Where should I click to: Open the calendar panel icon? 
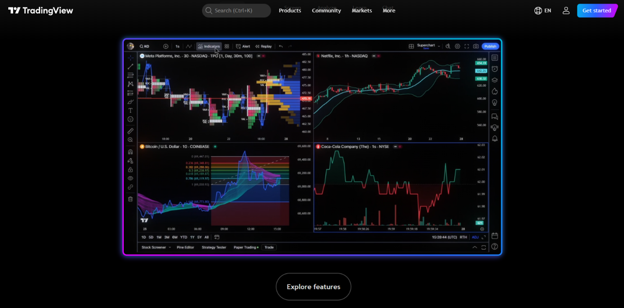(495, 236)
